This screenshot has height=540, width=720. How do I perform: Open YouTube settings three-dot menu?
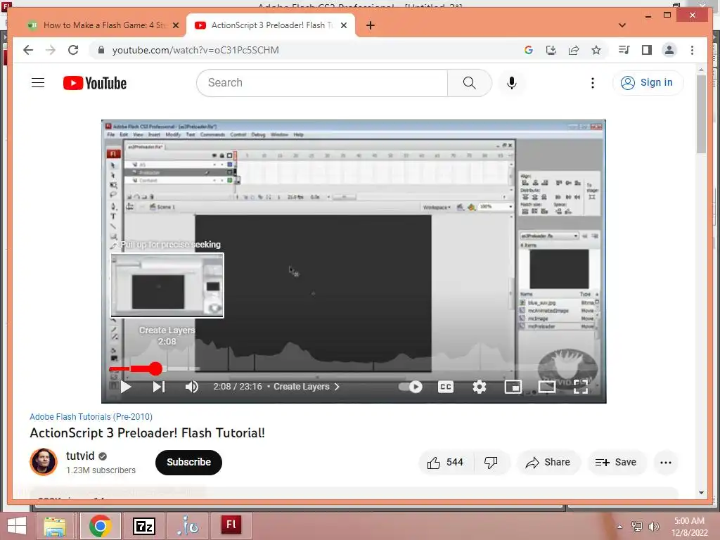pyautogui.click(x=592, y=83)
